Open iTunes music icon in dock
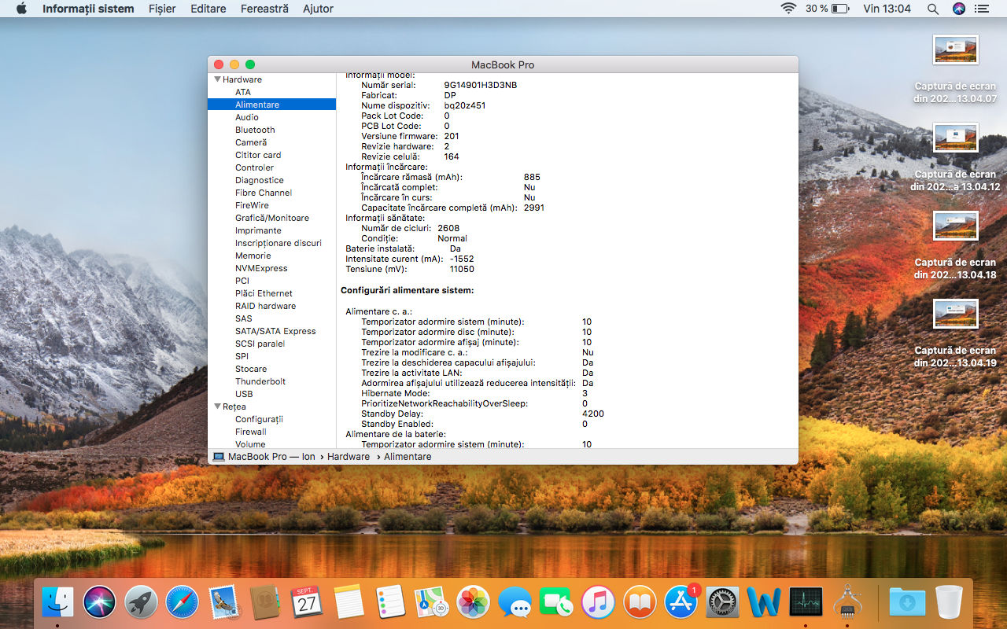The width and height of the screenshot is (1007, 629). (x=598, y=602)
